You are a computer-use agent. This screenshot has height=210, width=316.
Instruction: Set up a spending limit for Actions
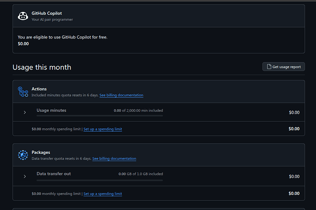point(103,129)
